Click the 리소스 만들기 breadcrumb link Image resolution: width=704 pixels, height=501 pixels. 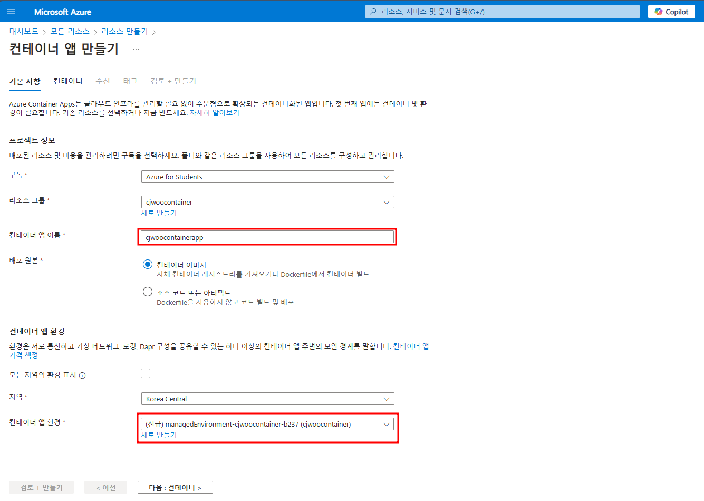point(125,32)
